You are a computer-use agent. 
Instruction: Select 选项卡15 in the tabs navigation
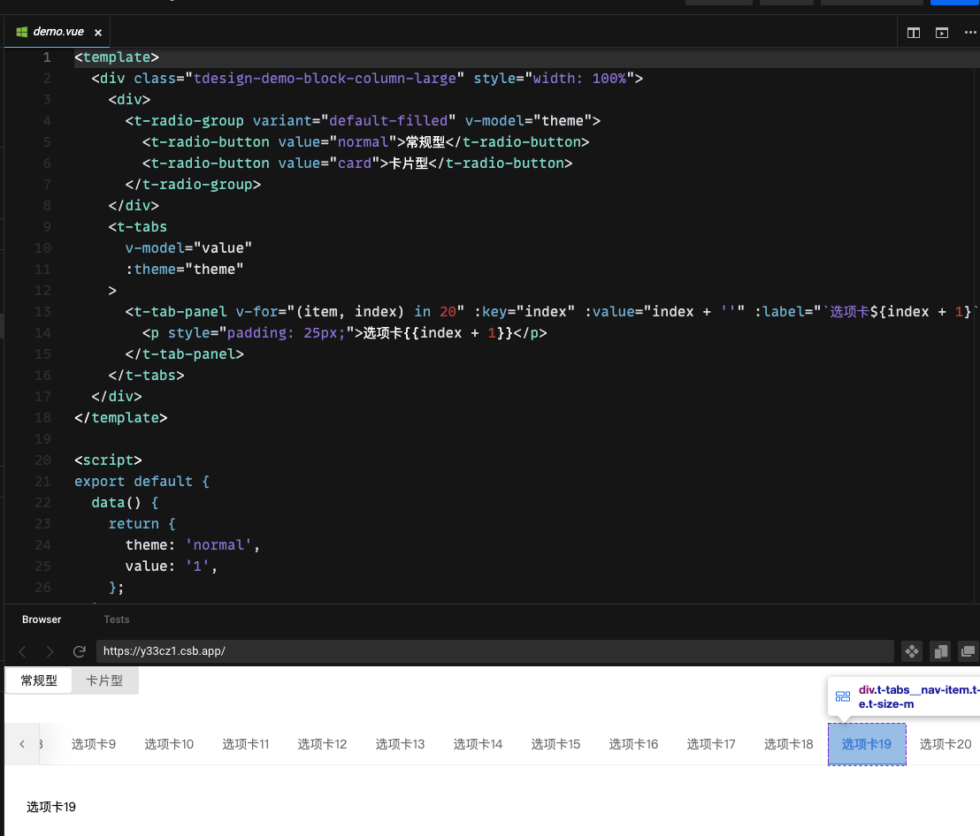[x=555, y=744]
